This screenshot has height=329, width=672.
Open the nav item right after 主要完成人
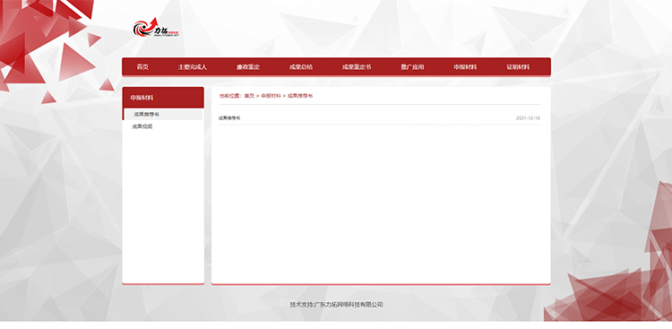247,67
